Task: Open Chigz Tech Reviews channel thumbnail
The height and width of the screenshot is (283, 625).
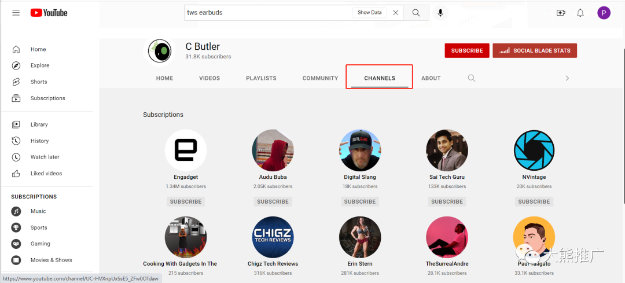Action: [273, 237]
